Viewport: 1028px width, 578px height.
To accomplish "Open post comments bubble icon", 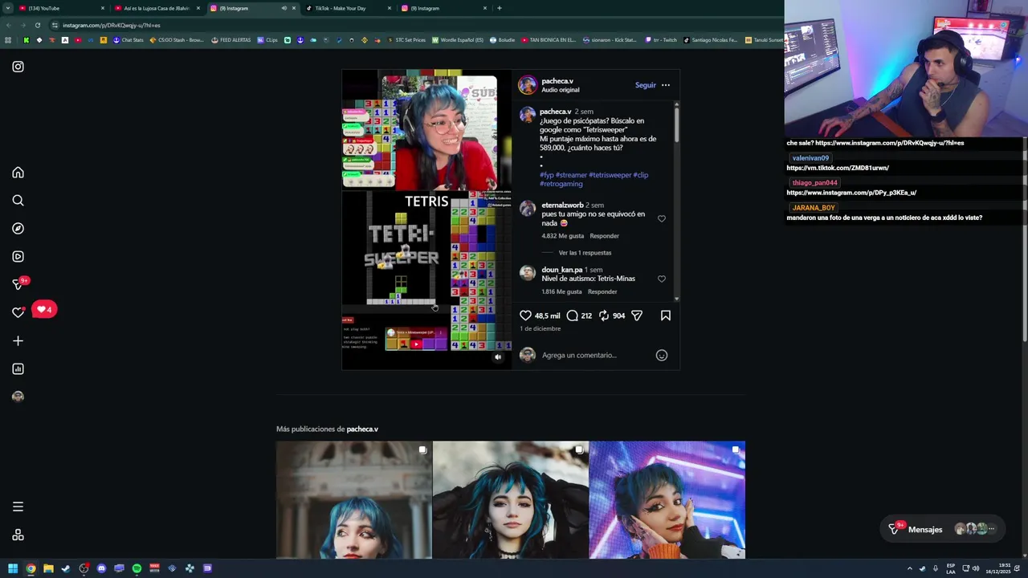I will pos(572,315).
